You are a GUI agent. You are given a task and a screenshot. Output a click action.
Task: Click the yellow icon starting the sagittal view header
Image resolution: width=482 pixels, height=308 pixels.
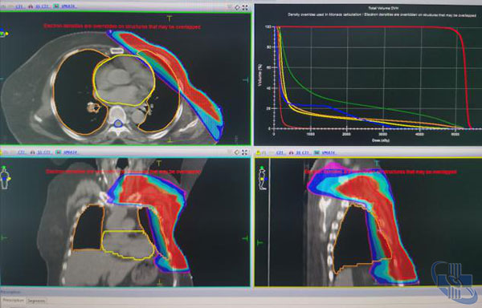tap(259, 152)
